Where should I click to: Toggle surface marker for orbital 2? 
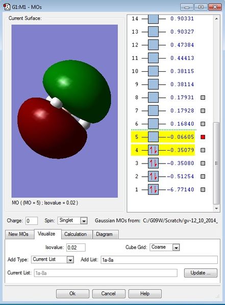203,176
